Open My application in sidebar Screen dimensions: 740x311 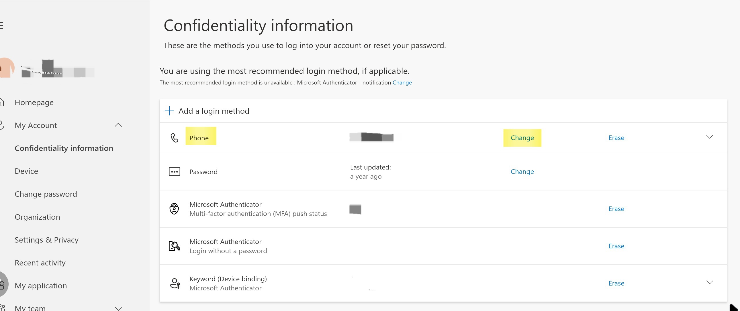tap(41, 286)
